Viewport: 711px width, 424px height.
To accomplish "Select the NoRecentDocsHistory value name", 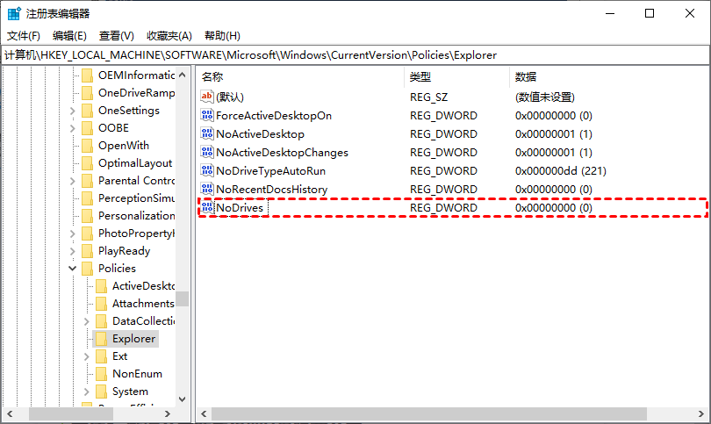I will coord(271,190).
